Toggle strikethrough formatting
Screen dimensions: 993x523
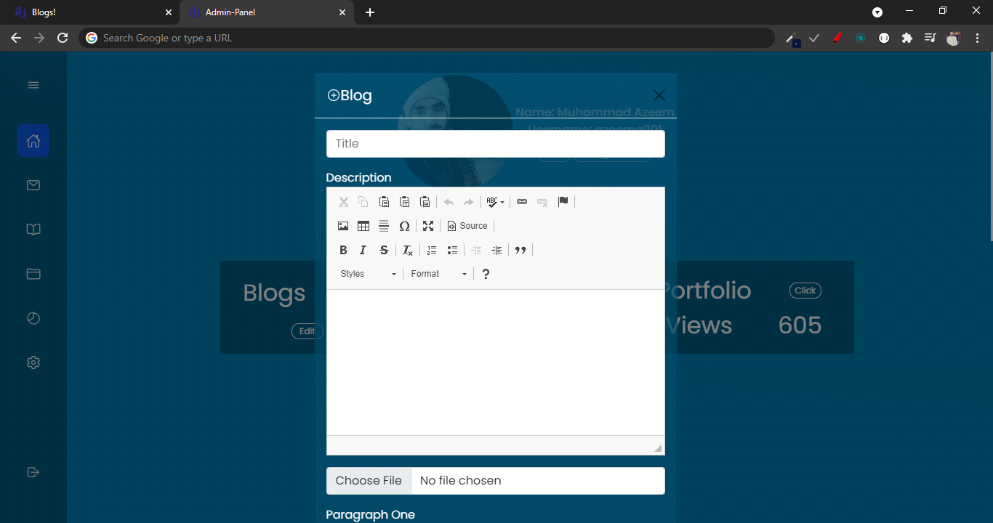(x=384, y=250)
